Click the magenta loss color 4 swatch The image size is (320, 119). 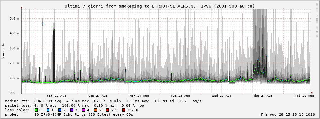click(x=83, y=110)
